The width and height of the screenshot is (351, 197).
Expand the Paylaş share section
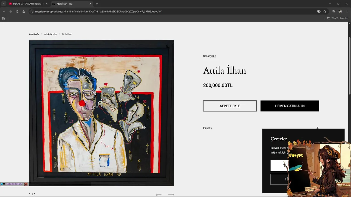pos(261,128)
